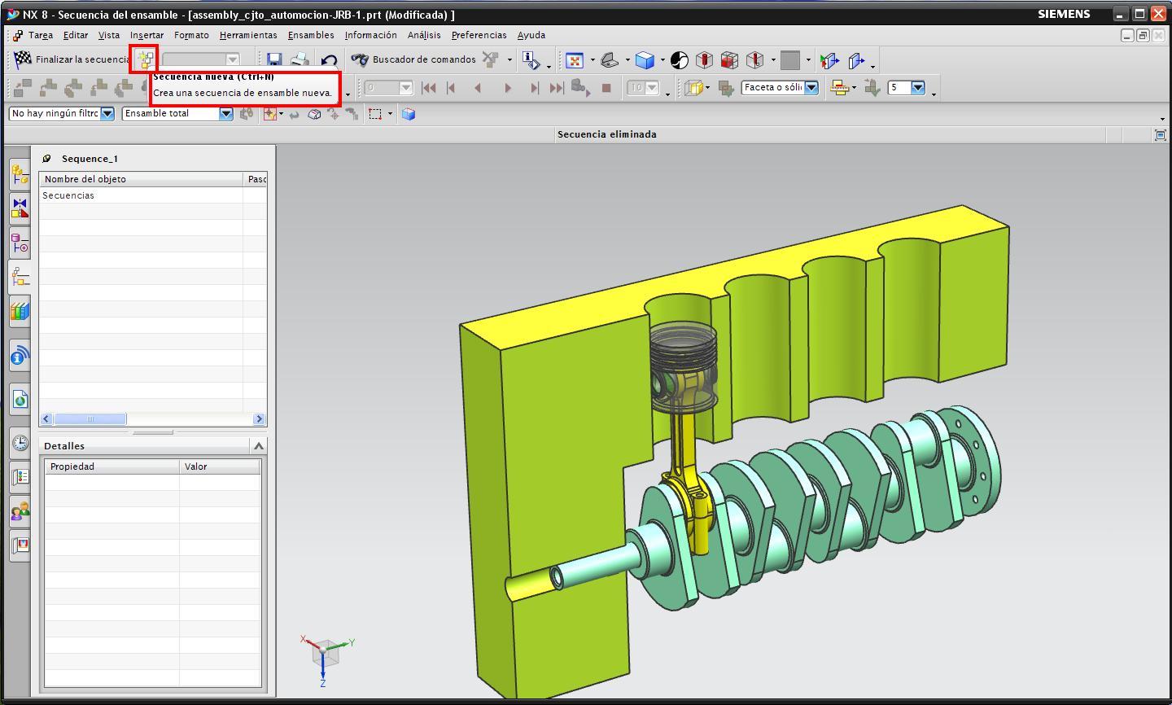Step to next sequence step

(x=534, y=88)
